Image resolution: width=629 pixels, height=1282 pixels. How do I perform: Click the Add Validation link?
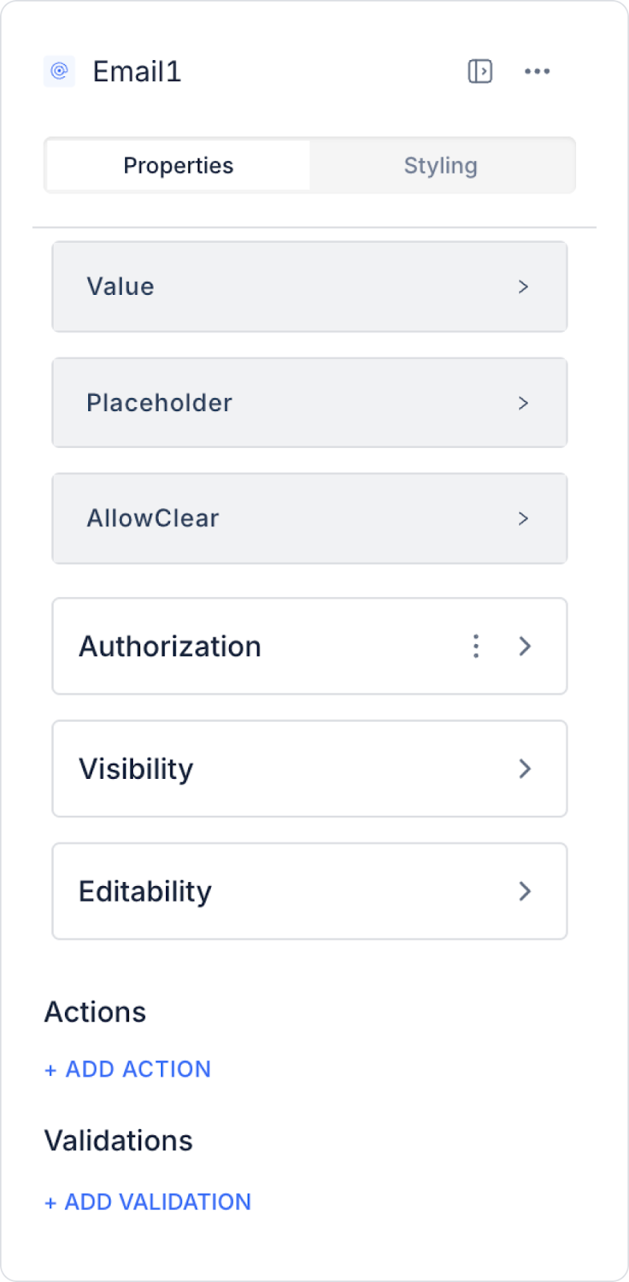point(148,1202)
